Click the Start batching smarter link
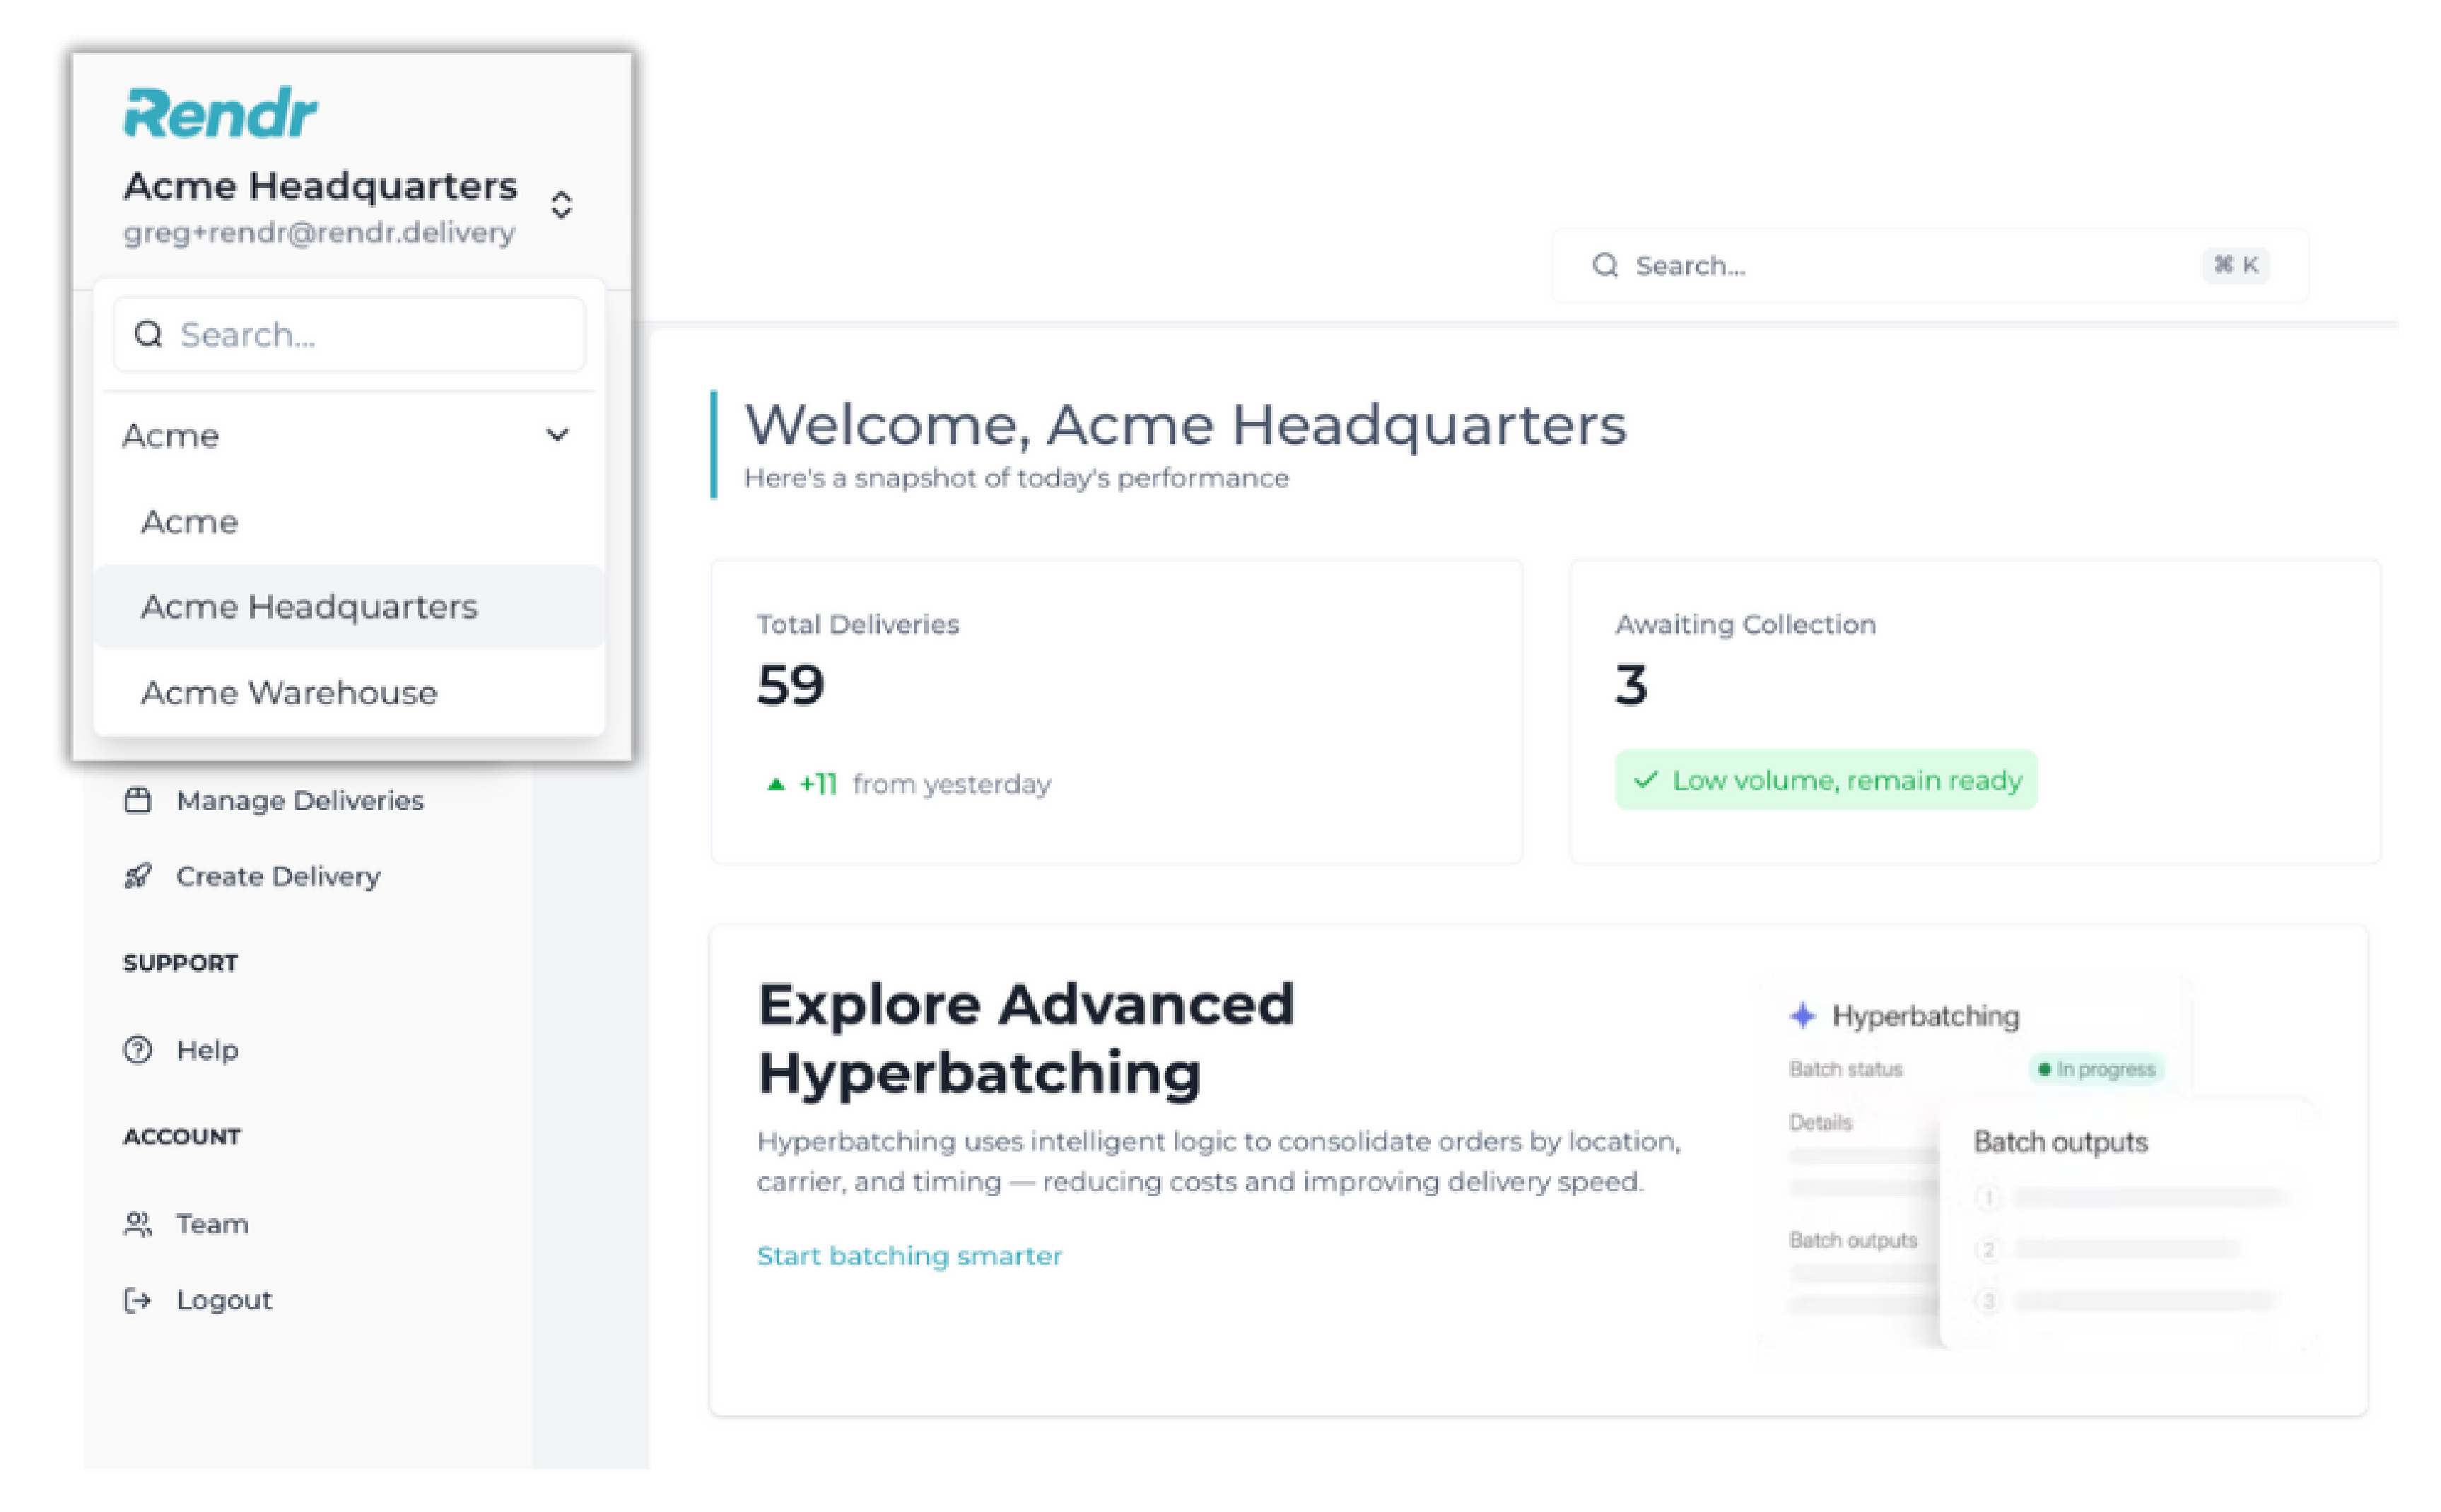This screenshot has height=1512, width=2441. [x=909, y=1256]
